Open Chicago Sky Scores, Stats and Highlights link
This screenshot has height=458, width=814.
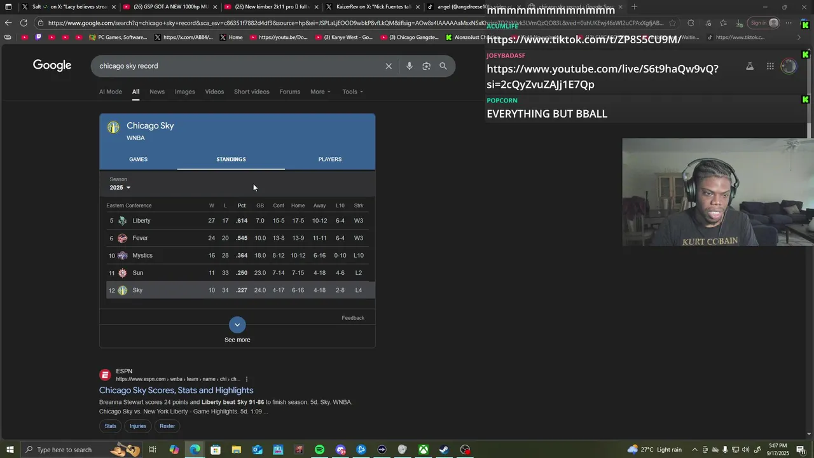[x=176, y=391]
